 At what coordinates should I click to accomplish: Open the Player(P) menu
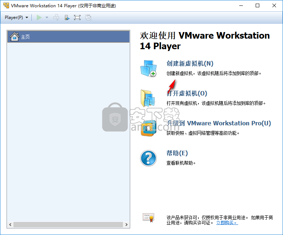click(16, 17)
